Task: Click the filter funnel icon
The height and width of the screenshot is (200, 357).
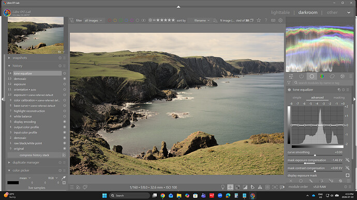Action: [71, 21]
